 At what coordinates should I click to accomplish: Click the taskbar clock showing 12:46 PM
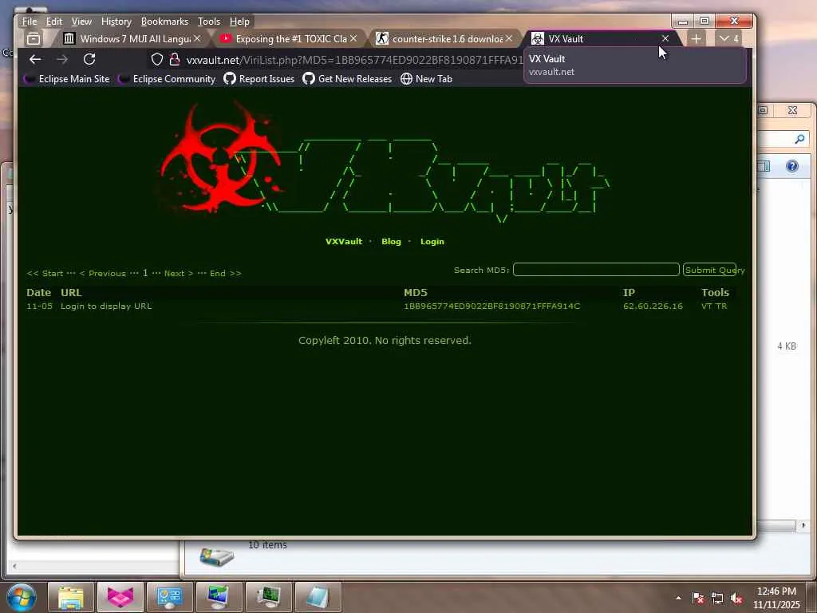(776, 598)
